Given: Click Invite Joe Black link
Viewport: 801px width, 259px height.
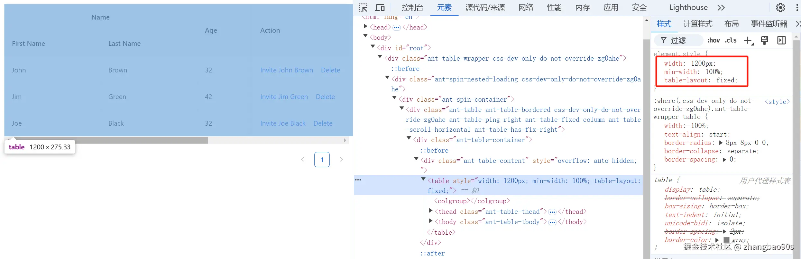Looking at the screenshot, I should pos(283,123).
